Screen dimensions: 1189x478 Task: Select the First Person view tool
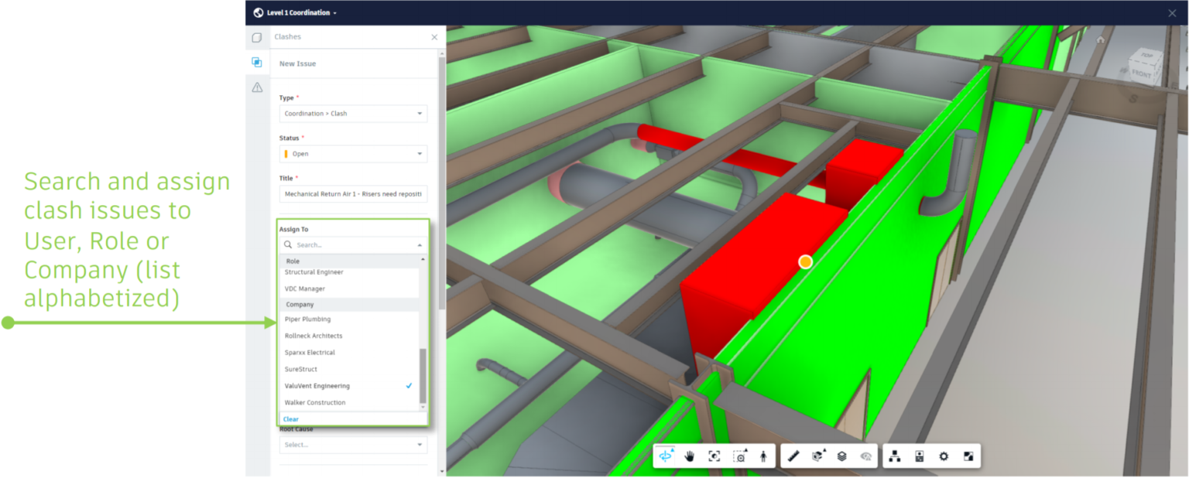763,456
